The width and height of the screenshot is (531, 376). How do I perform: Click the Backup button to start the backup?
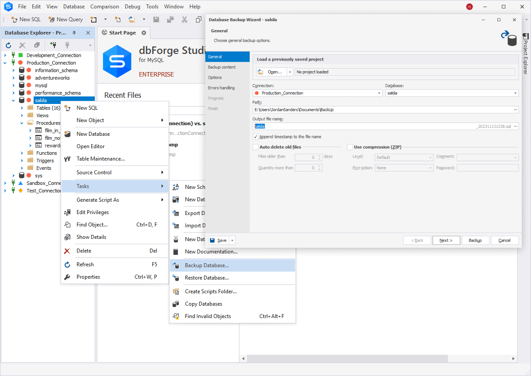coord(475,240)
